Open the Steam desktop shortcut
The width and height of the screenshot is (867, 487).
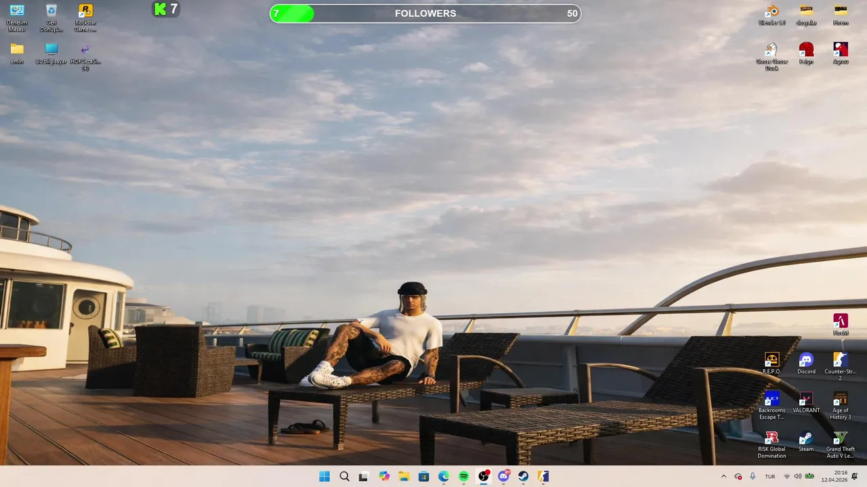pos(806,441)
